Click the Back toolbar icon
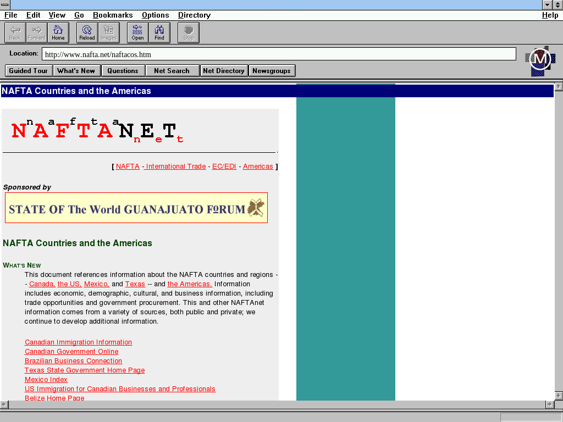The height and width of the screenshot is (422, 563). tap(15, 32)
